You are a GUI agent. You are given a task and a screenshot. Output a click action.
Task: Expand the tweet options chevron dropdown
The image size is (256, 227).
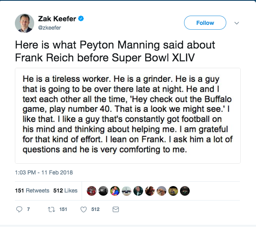click(237, 23)
